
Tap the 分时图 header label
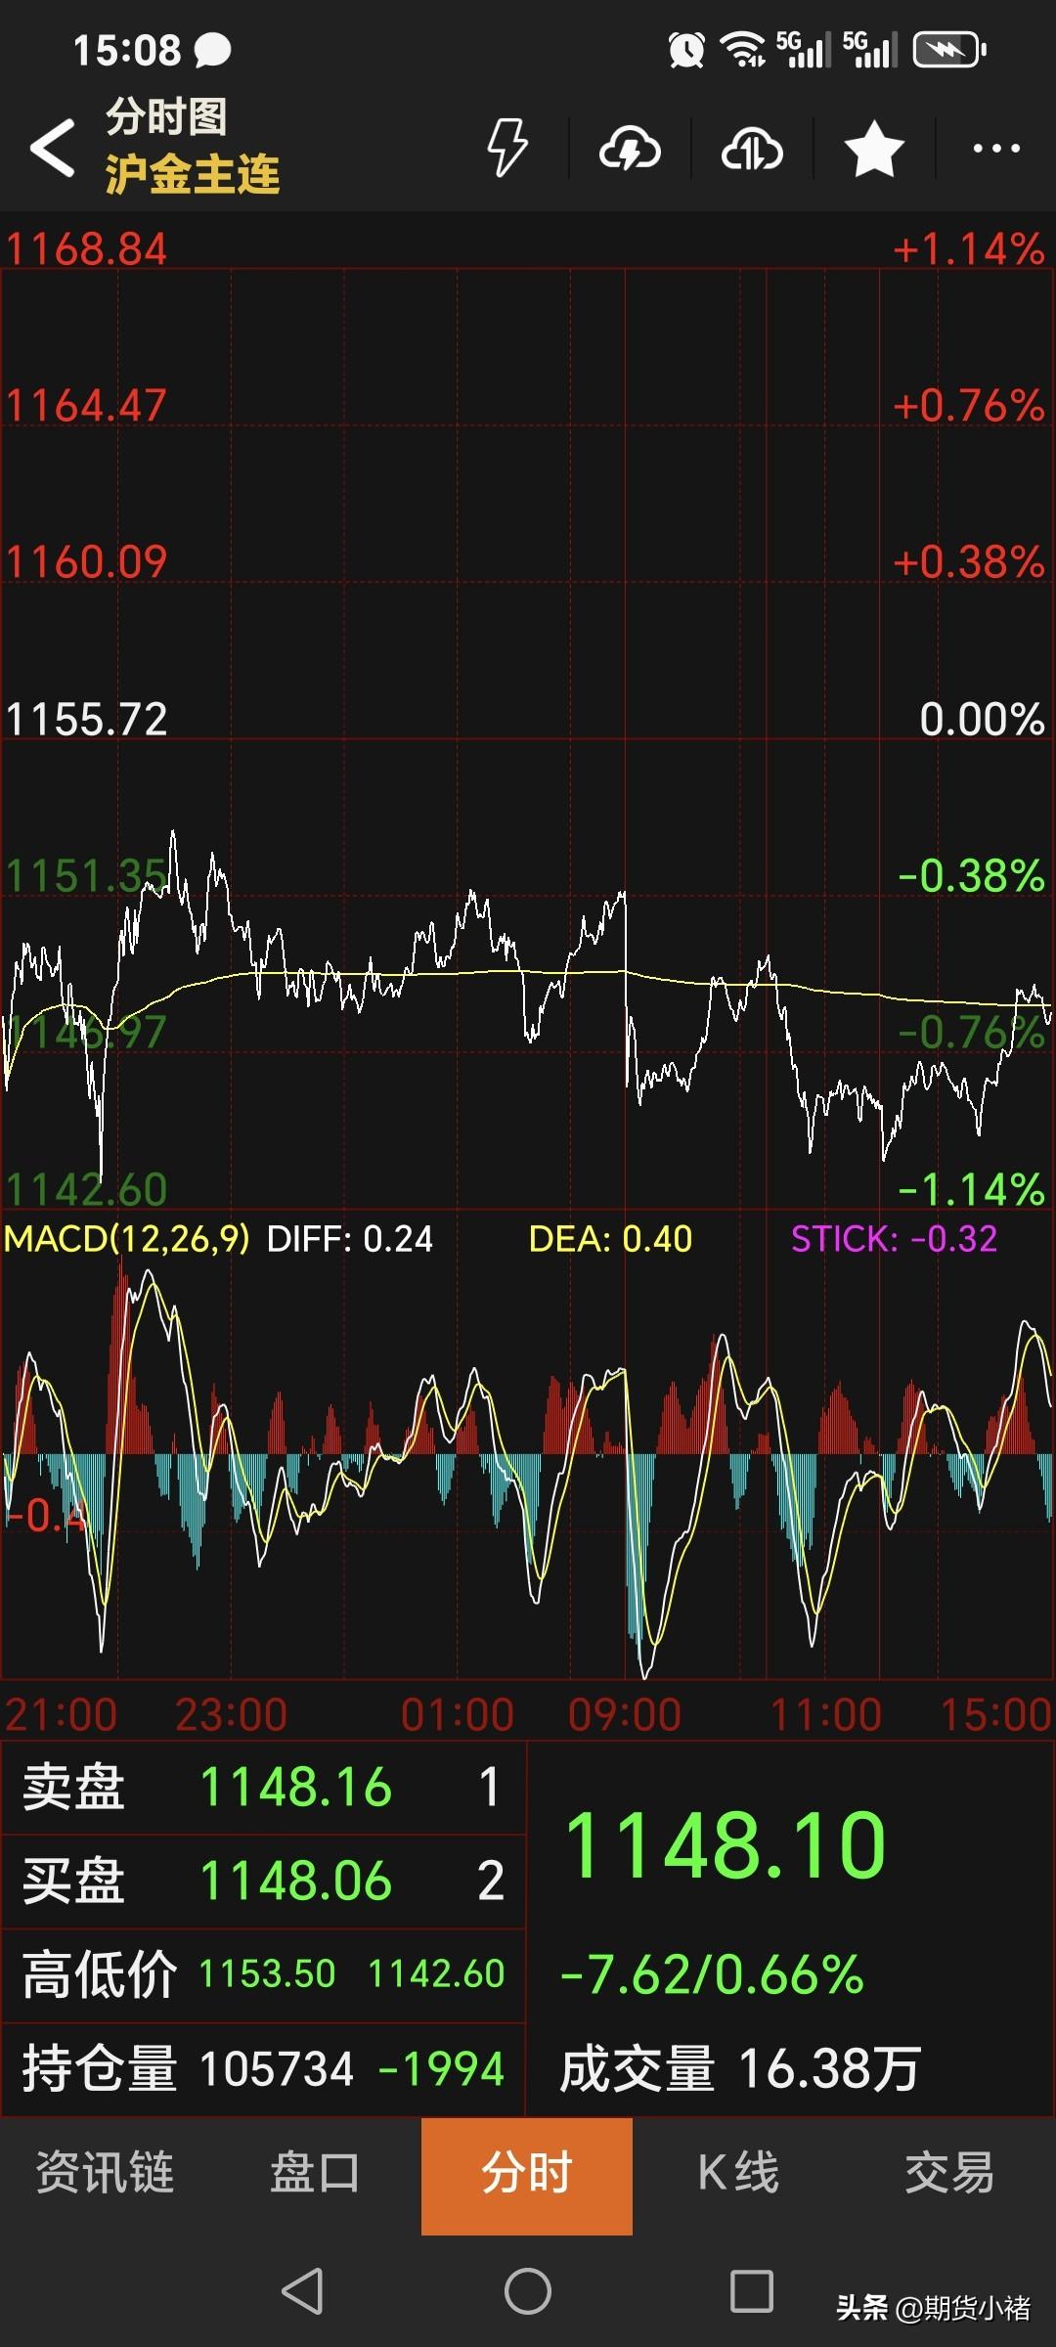point(166,116)
